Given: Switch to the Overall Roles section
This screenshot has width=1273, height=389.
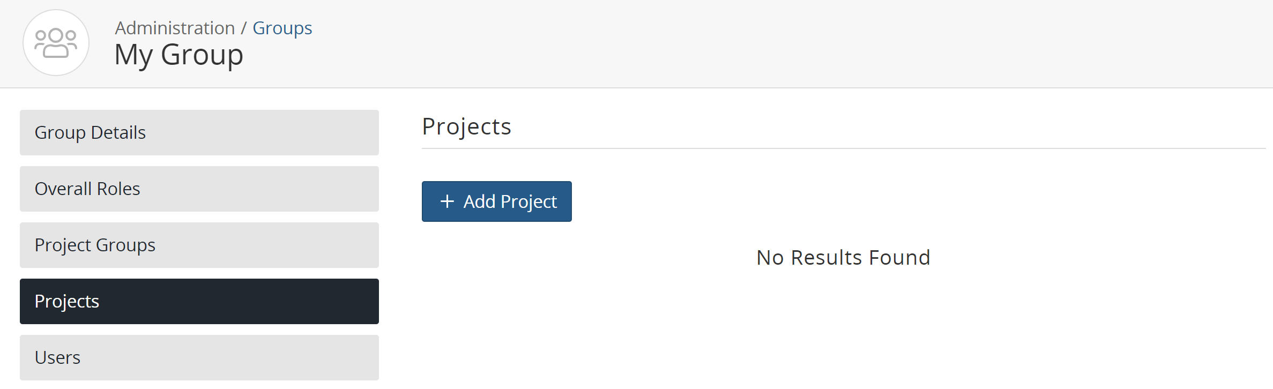Looking at the screenshot, I should coord(199,189).
